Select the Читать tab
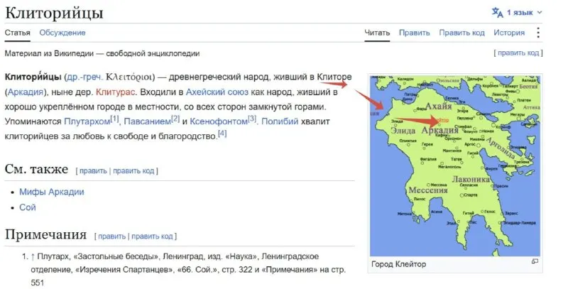This screenshot has width=568, height=289. [377, 33]
